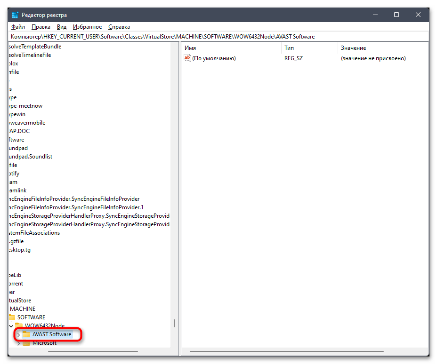Select the key ending in "undpad.Soundlist"

pos(31,157)
